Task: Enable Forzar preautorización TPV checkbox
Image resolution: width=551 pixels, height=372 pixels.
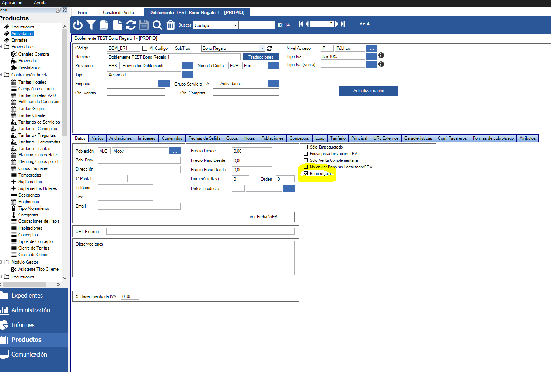Action: tap(306, 154)
